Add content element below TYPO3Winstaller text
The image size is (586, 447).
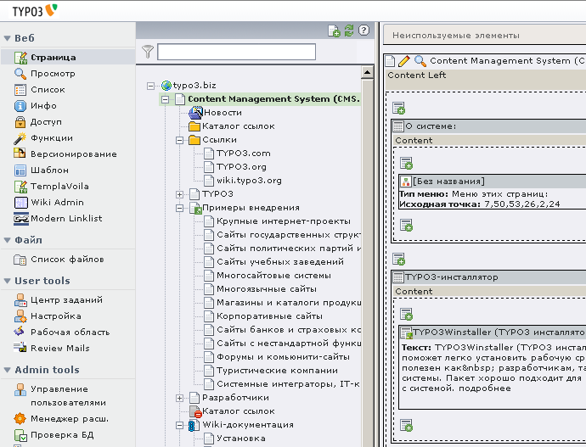[x=406, y=425]
